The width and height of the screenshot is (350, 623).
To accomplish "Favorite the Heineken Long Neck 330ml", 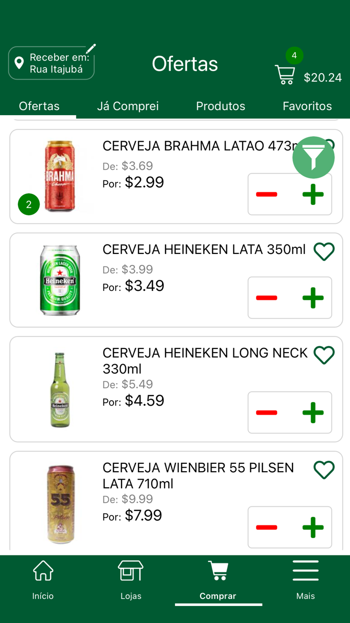I will click(324, 355).
